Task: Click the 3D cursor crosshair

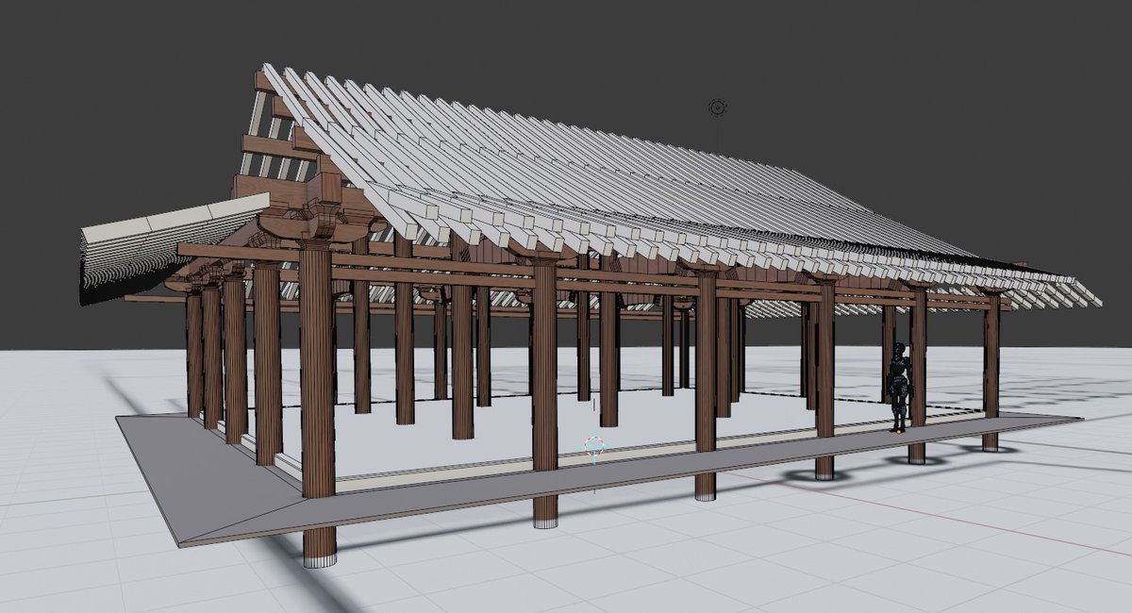Action: pyautogui.click(x=593, y=444)
